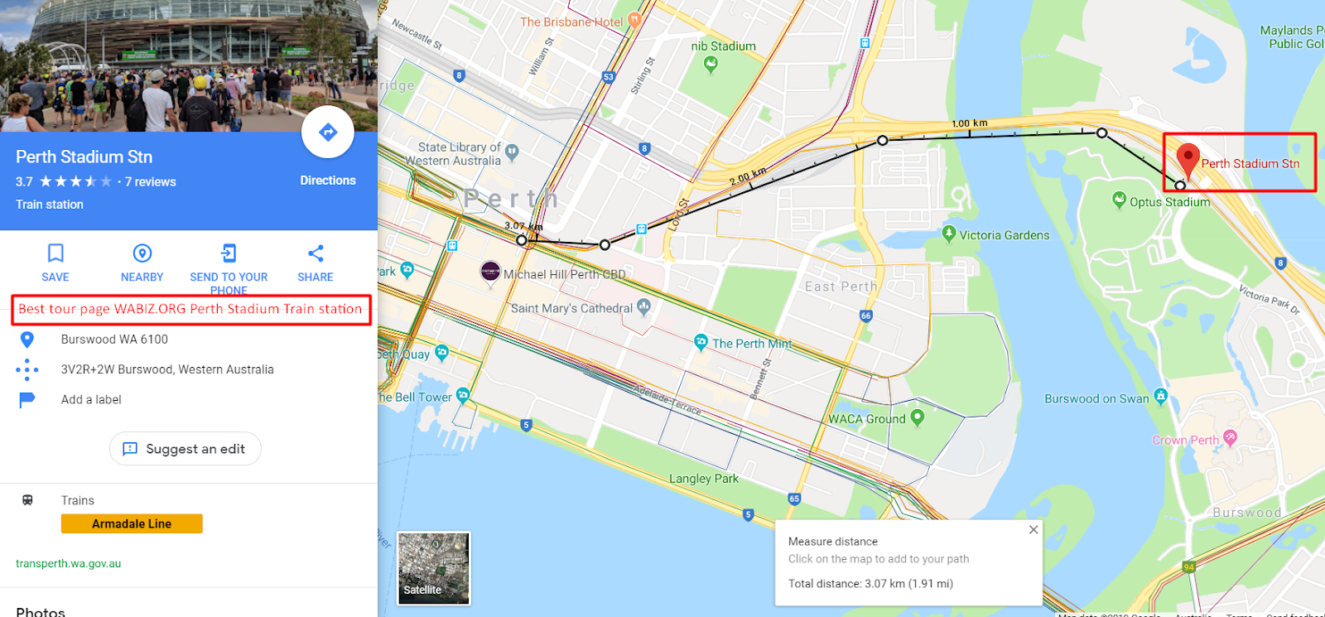Click the Bell Tower camera marker
This screenshot has width=1325, height=617.
(463, 396)
